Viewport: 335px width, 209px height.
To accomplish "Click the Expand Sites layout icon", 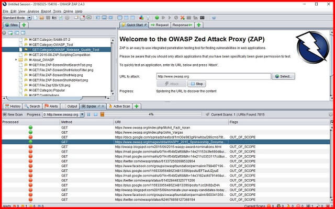I will [98, 18].
